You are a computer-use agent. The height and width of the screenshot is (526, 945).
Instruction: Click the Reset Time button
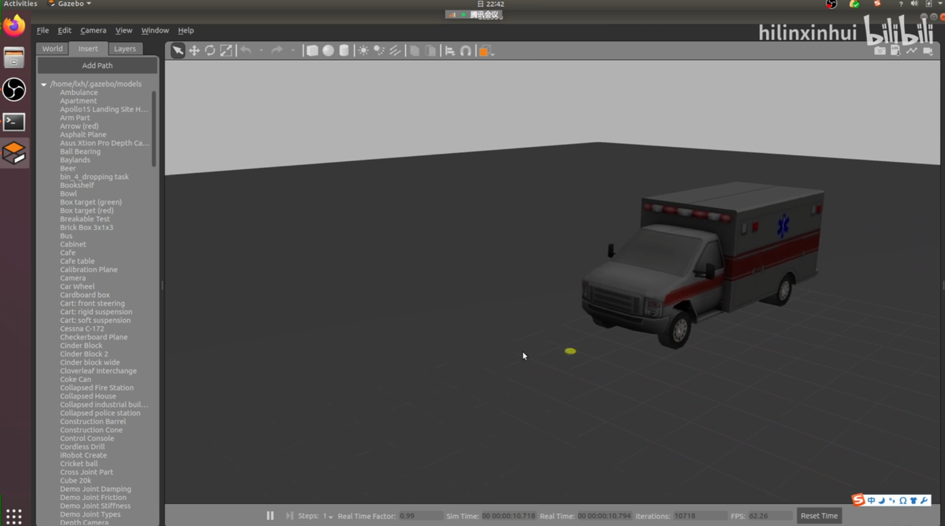click(819, 515)
